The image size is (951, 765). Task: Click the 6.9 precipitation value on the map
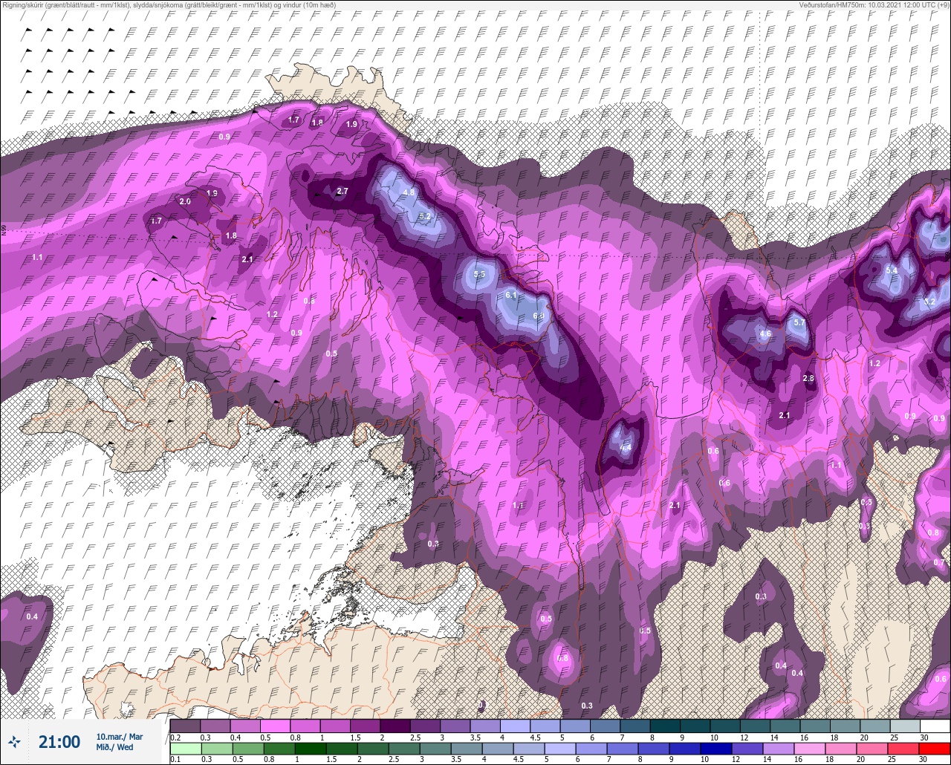[x=539, y=316]
